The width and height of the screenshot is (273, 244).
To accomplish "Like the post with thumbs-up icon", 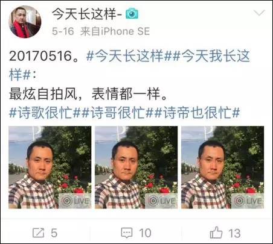I will coord(216,233).
